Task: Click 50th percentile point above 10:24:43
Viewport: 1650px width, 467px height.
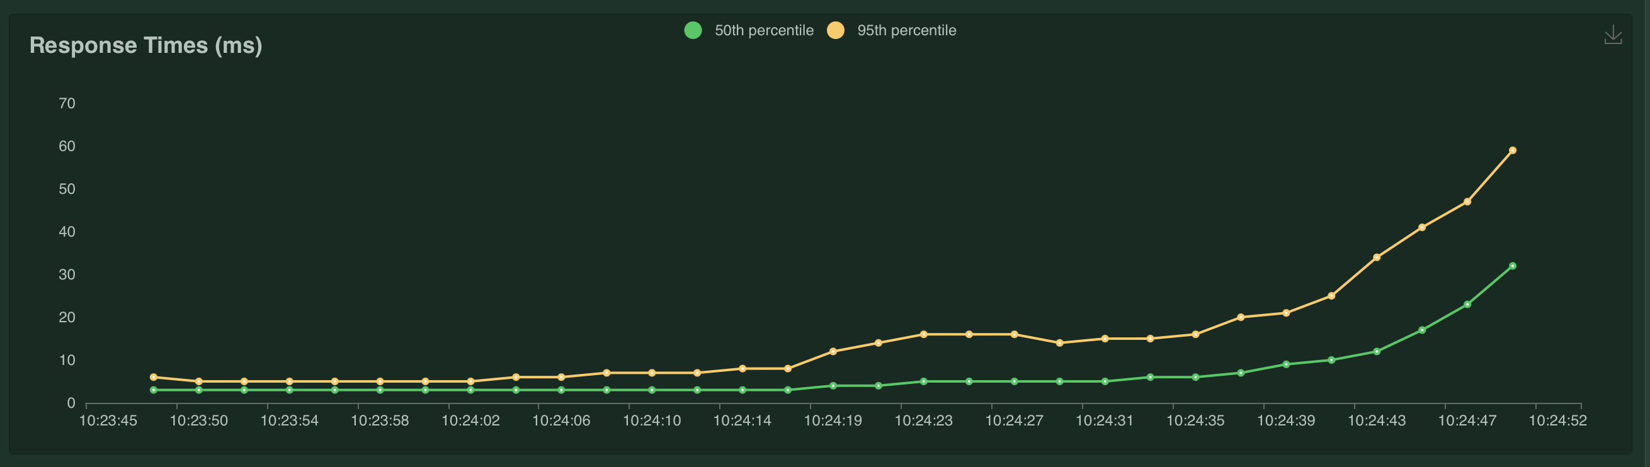Action: tap(1377, 351)
